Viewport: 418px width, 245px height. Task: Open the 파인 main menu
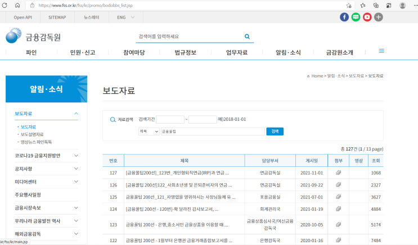click(x=31, y=52)
